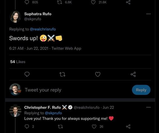159x133 pixels.
Task: Open comments on the top tweet showing 605
Action: 27,2
